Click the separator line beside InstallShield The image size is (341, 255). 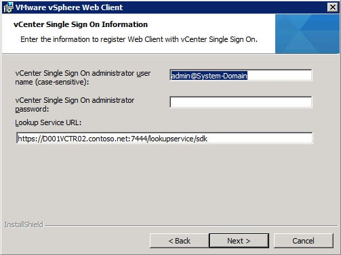point(191,225)
